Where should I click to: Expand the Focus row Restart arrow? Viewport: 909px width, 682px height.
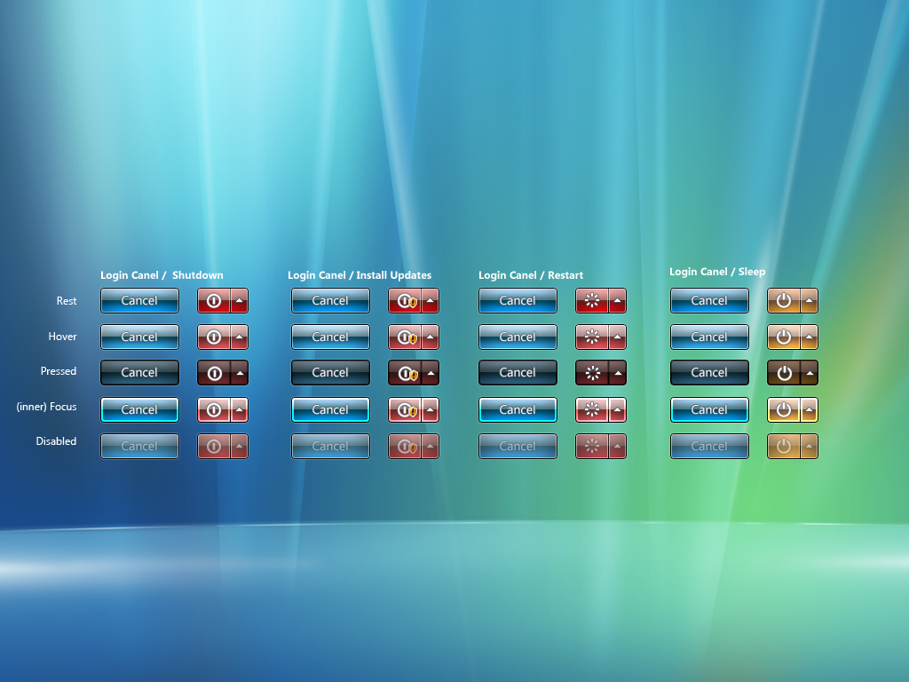tap(618, 410)
